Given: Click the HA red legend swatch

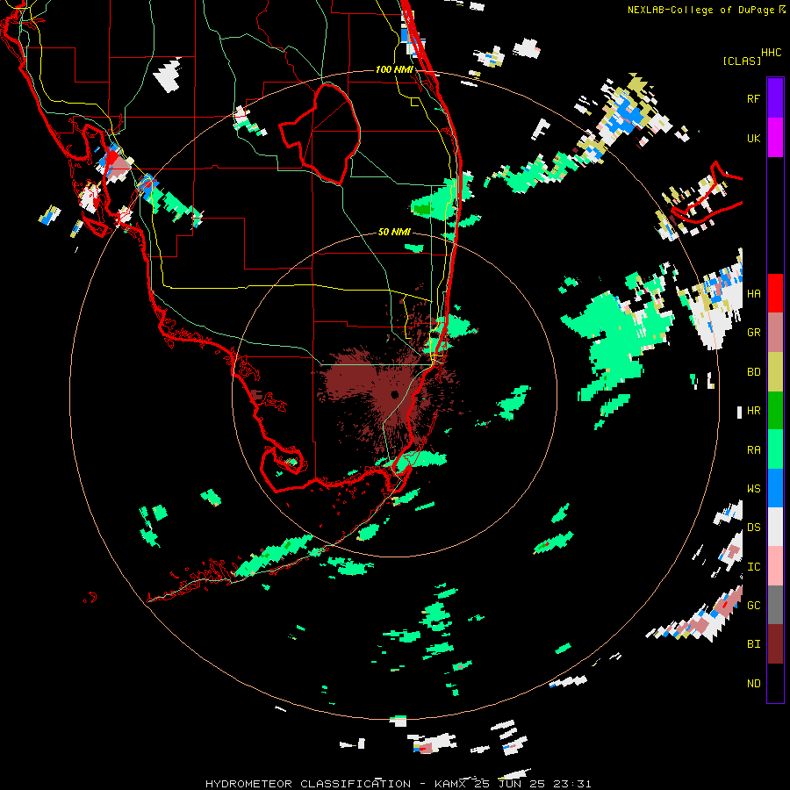Looking at the screenshot, I should 775,293.
